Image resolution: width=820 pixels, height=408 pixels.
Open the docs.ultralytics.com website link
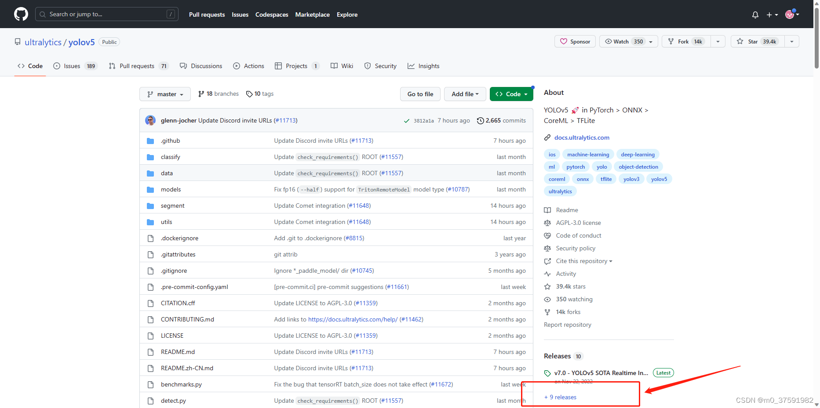582,137
